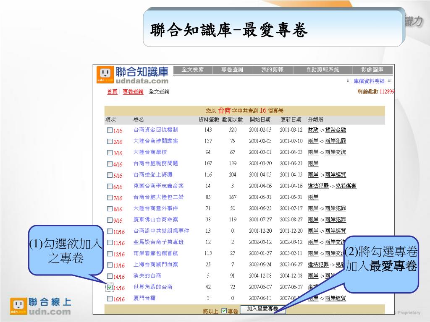430x322 pixels.
Task: Click the 財政 category link
Action: click(313, 130)
